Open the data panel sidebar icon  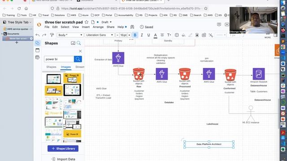point(37,58)
